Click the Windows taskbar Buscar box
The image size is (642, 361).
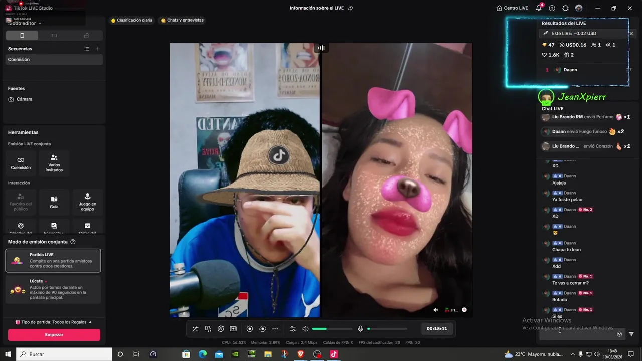tap(64, 354)
